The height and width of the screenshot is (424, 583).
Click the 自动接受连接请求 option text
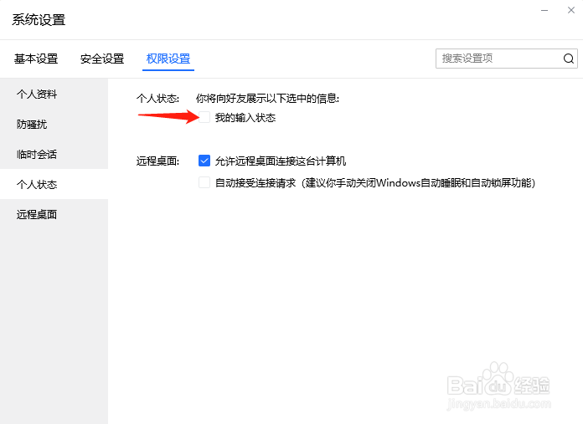point(375,182)
